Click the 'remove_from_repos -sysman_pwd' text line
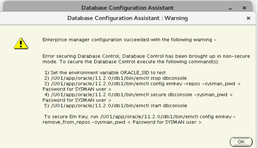This screenshot has height=148, width=258. (122, 122)
